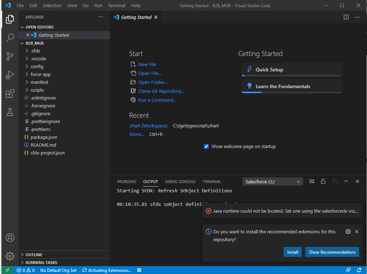Switch to the Terminal panel tab
The width and height of the screenshot is (367, 274).
coord(211,182)
